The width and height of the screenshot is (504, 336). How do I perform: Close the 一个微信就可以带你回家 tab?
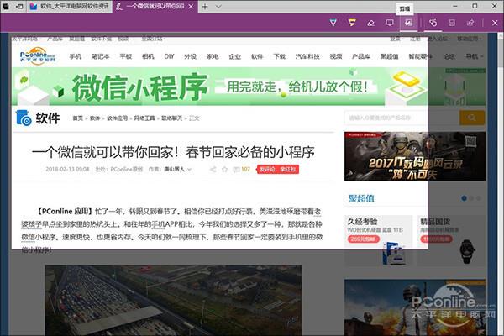pyautogui.click(x=191, y=7)
